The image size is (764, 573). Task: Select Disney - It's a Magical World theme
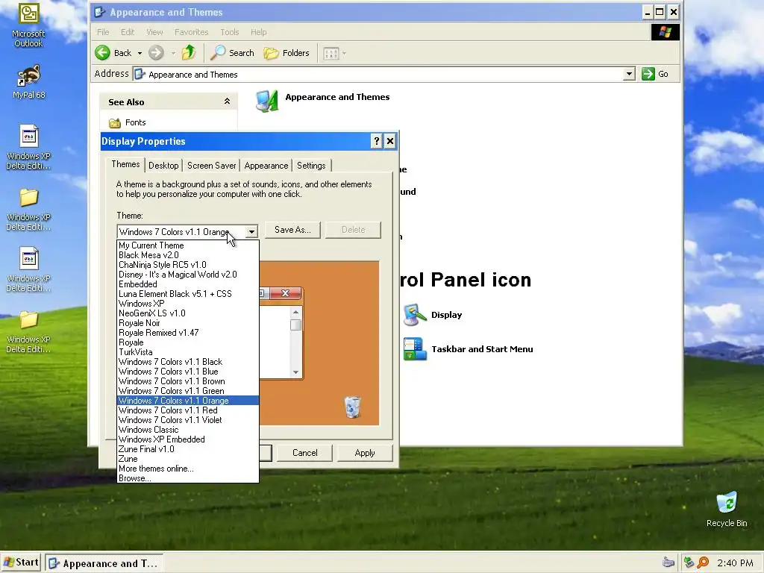[x=188, y=275]
